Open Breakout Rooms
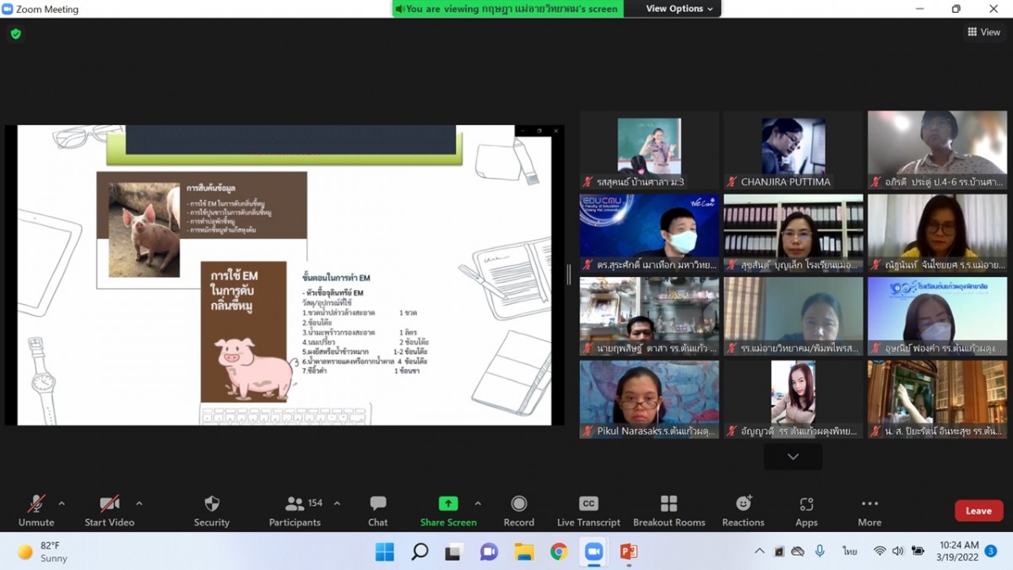Image resolution: width=1013 pixels, height=570 pixels. tap(669, 510)
